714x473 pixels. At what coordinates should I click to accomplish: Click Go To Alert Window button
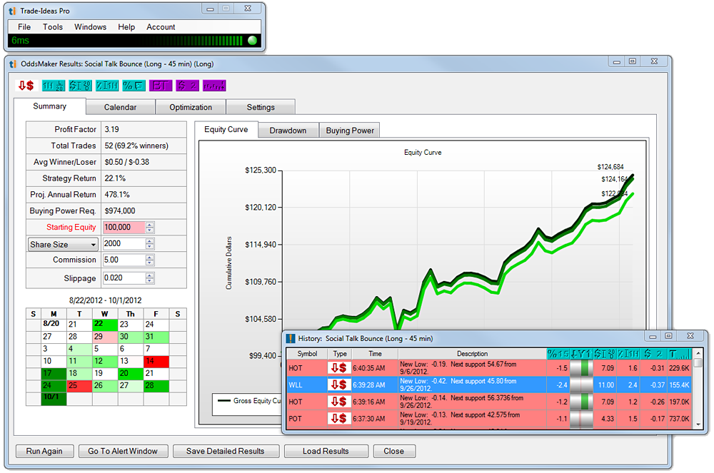(123, 451)
